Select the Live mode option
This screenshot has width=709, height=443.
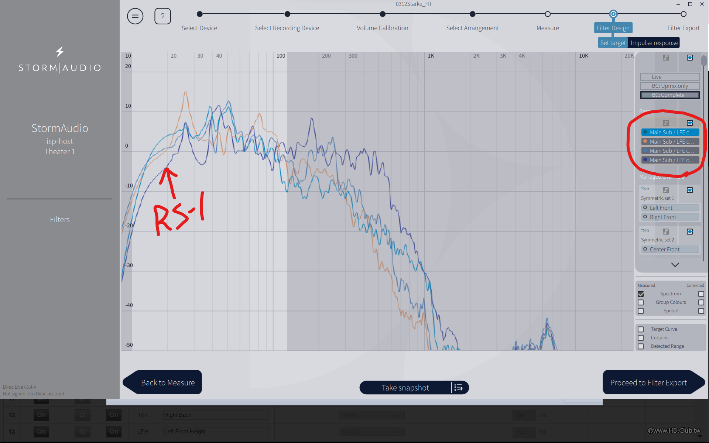pyautogui.click(x=669, y=77)
